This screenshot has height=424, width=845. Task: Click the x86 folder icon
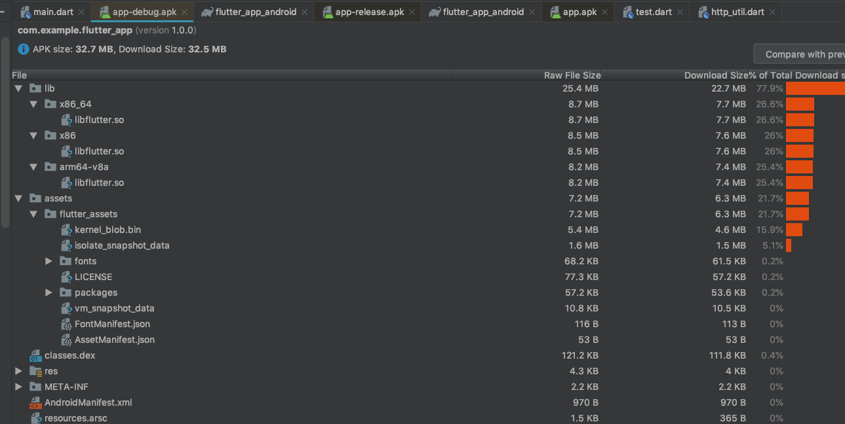[x=50, y=135]
